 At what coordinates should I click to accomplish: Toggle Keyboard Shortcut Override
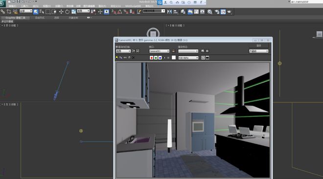pos(107,12)
